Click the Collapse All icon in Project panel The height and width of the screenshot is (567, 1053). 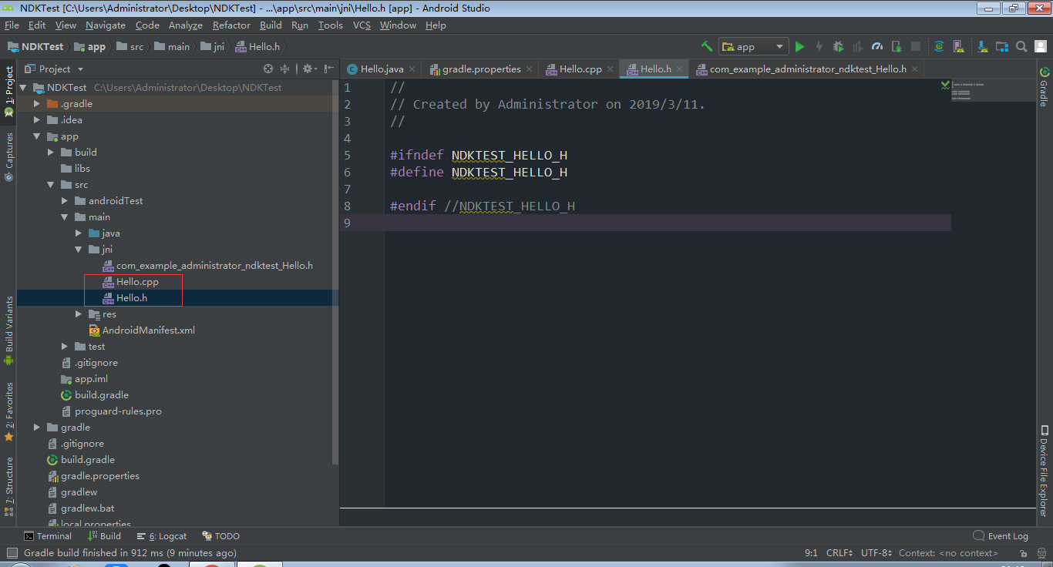click(x=285, y=69)
